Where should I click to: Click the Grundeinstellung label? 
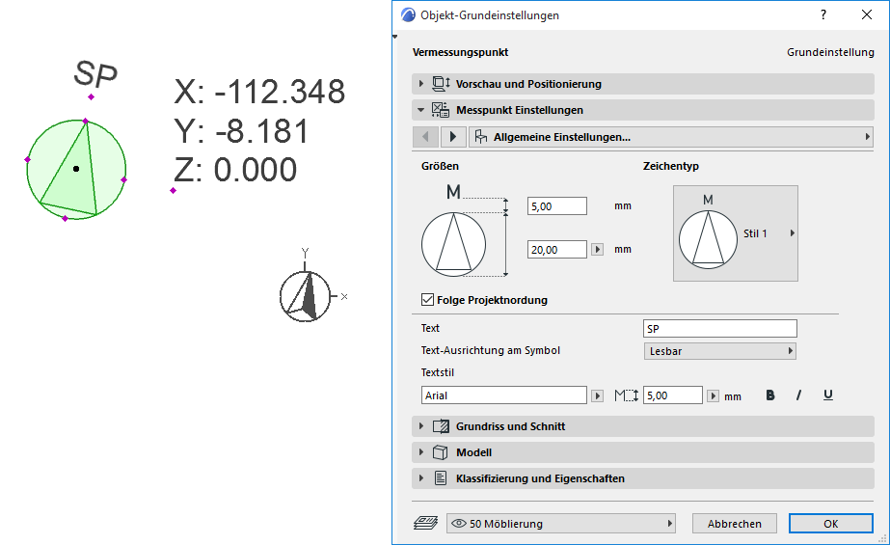(830, 52)
